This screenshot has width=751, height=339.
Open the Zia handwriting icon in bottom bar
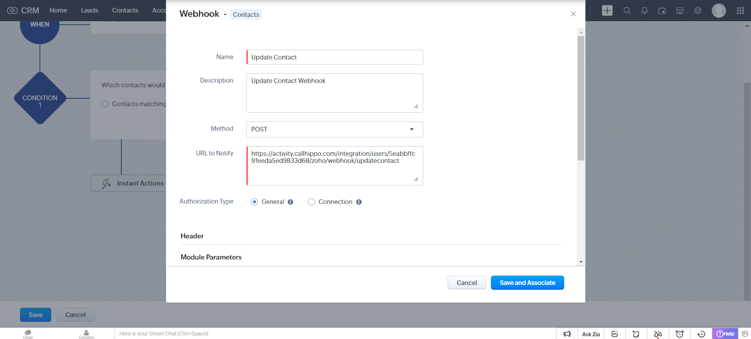click(x=658, y=334)
